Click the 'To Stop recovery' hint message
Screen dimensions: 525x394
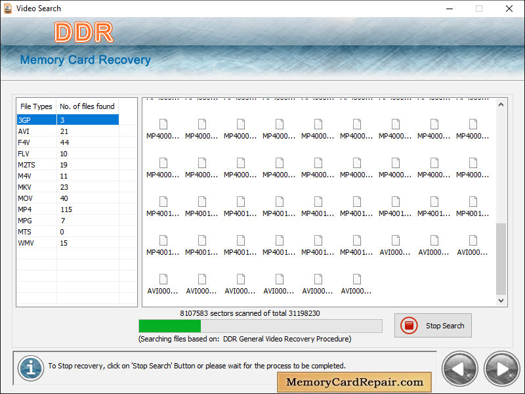click(197, 366)
